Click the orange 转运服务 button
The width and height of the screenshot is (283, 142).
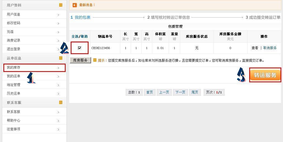click(265, 75)
